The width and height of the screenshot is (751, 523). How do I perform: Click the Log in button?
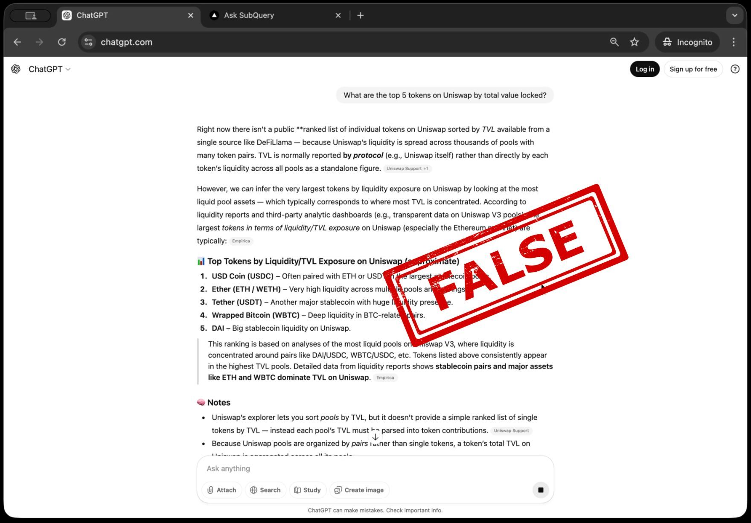coord(645,69)
